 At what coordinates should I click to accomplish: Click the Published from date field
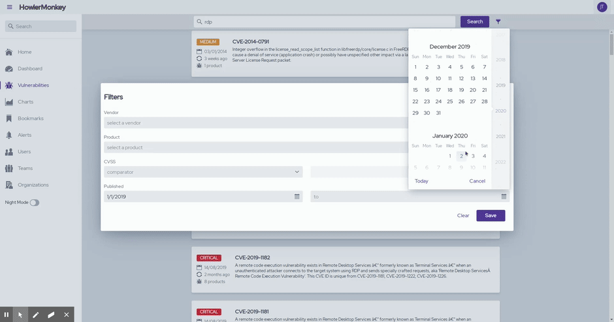tap(203, 197)
